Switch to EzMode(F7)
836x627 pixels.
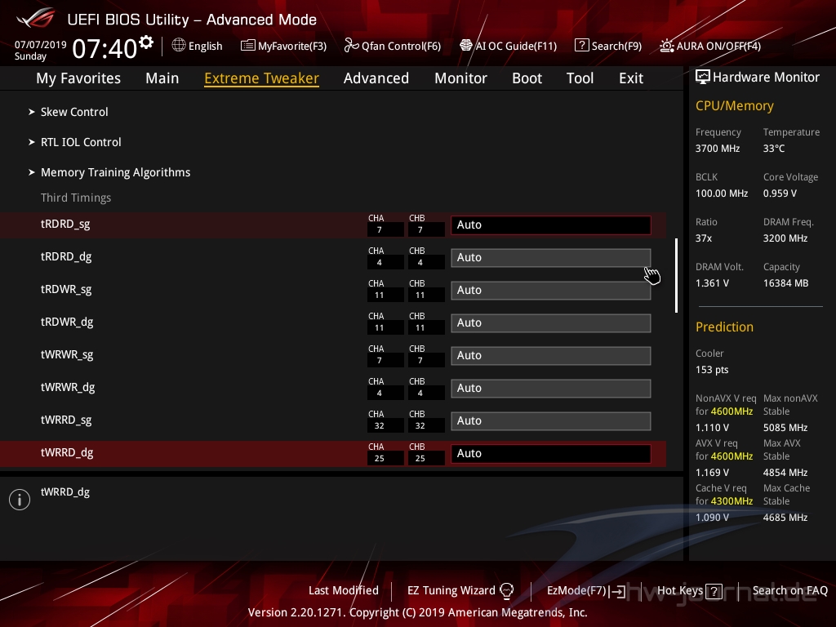point(577,591)
